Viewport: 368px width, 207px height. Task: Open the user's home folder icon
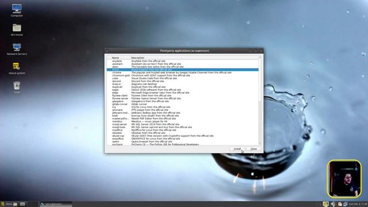pos(17,30)
